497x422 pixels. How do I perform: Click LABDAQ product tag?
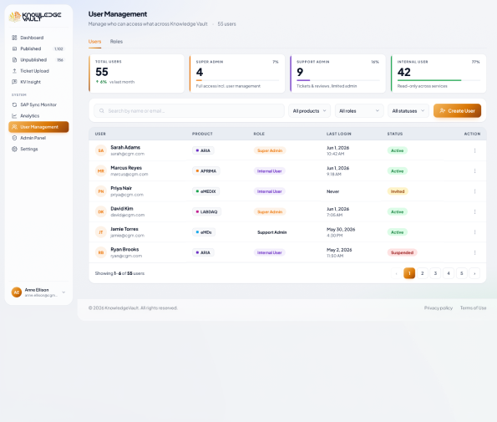[206, 211]
